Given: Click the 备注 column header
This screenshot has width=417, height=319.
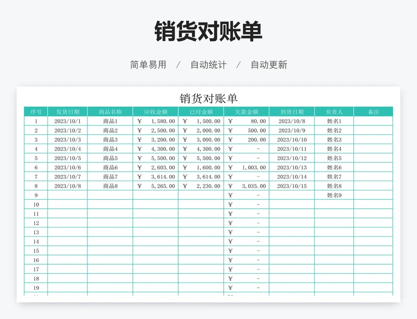Looking at the screenshot, I should 373,112.
